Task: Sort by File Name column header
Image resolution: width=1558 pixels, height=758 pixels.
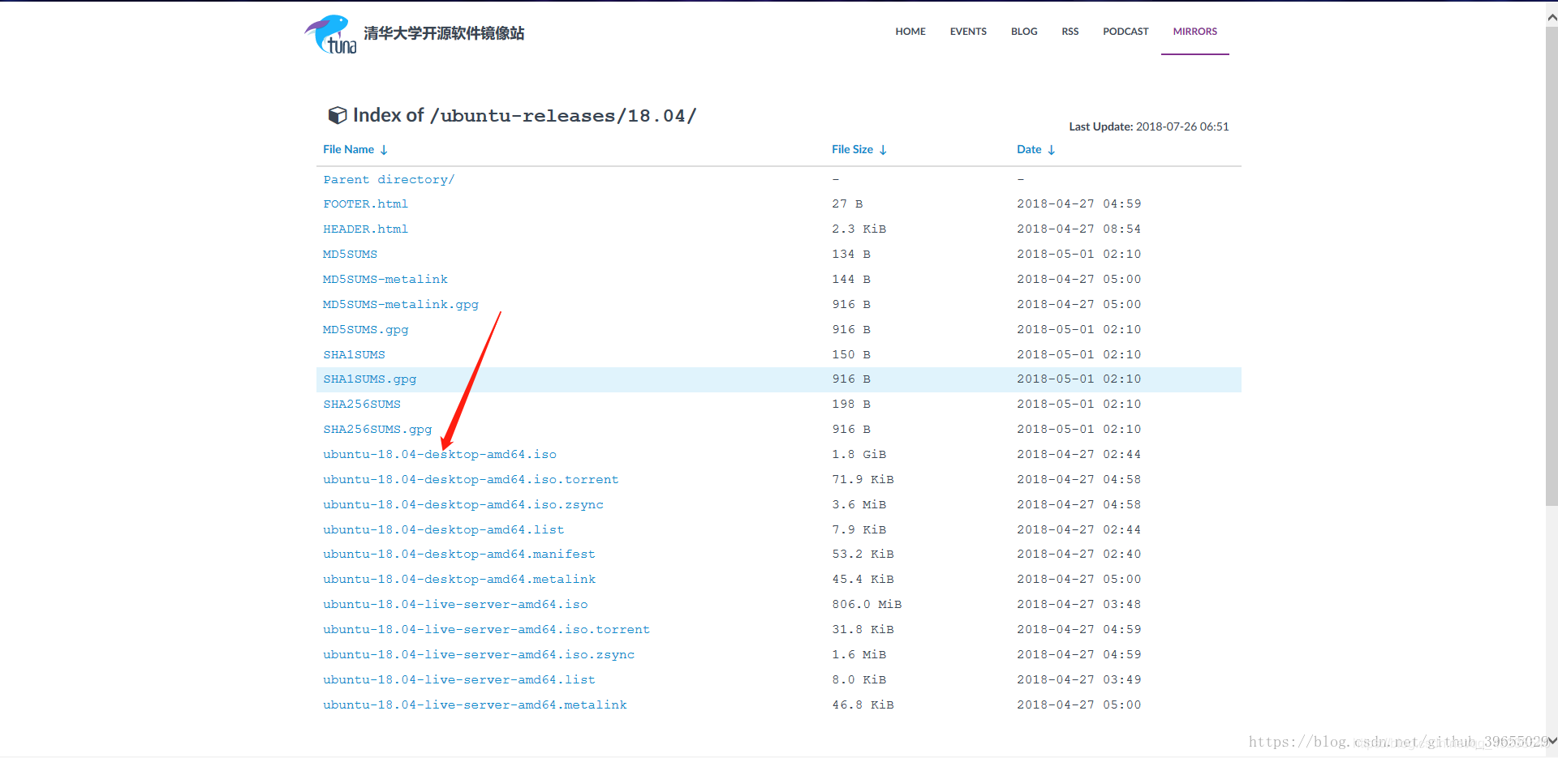Action: point(355,149)
